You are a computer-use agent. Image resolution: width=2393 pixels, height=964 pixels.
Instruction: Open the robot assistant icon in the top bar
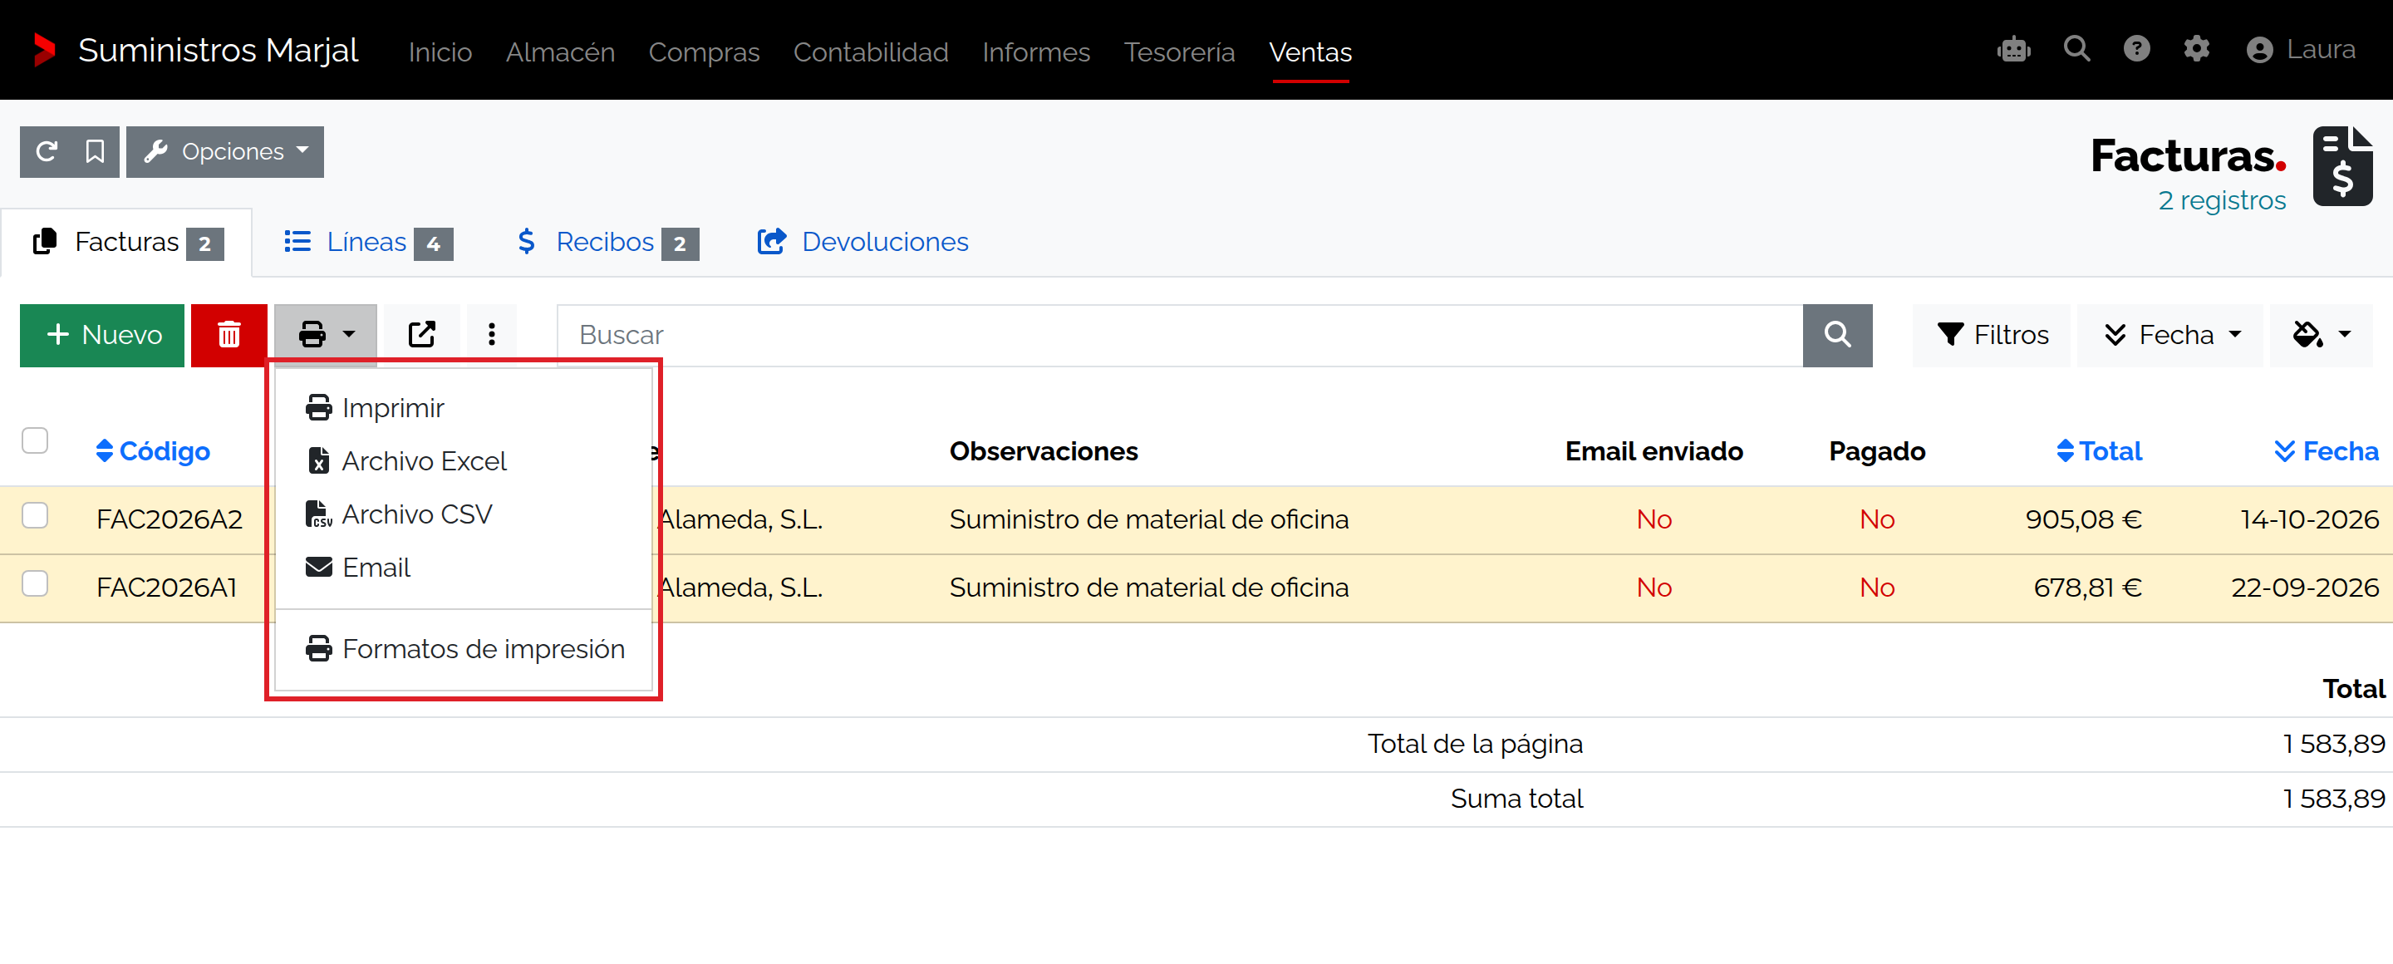click(x=2013, y=49)
